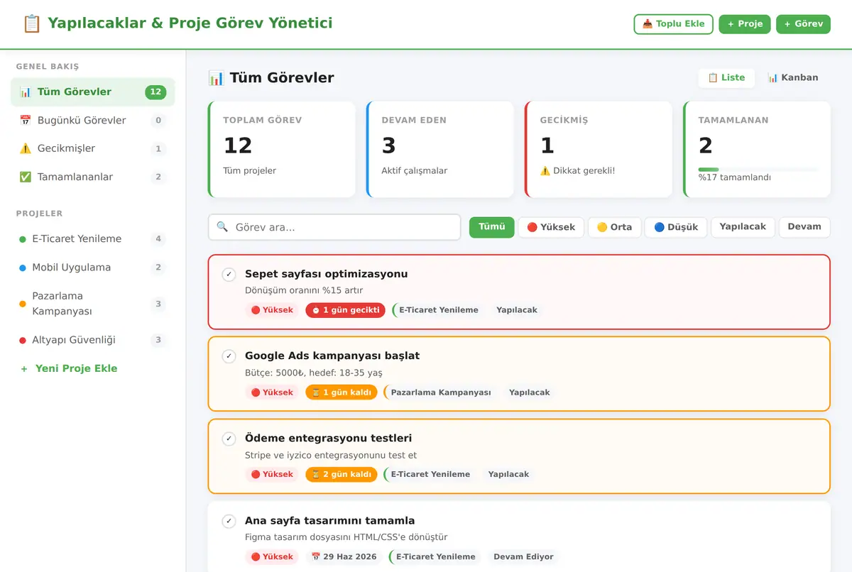Tick the Ödeme entegrasyonu testleri checkbox
This screenshot has height=572, width=852.
coord(229,439)
